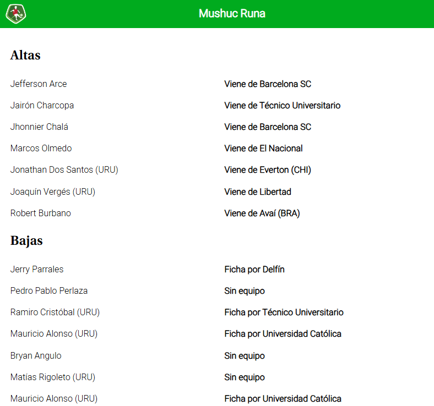The width and height of the screenshot is (434, 406).
Task: Select Jhonnier Chalá entry
Action: 39,127
